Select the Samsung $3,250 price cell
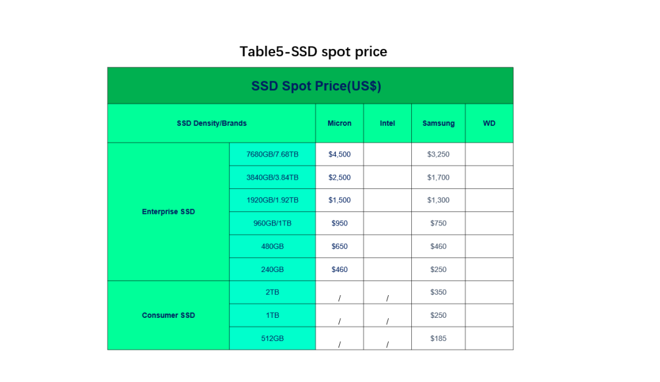Viewport: 660px width, 382px height. 438,154
